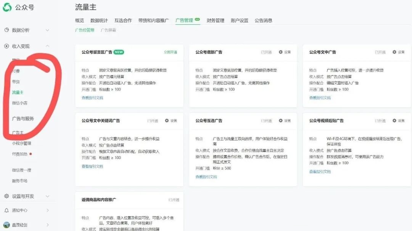The width and height of the screenshot is (412, 231).
Task: Select the 广告管理 tab
Action: click(x=184, y=21)
